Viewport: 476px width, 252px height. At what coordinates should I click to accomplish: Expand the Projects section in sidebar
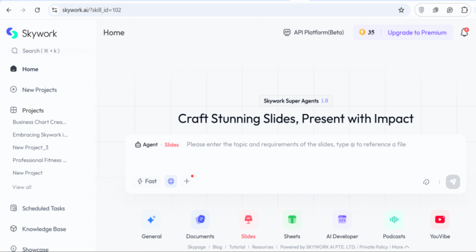coord(33,110)
